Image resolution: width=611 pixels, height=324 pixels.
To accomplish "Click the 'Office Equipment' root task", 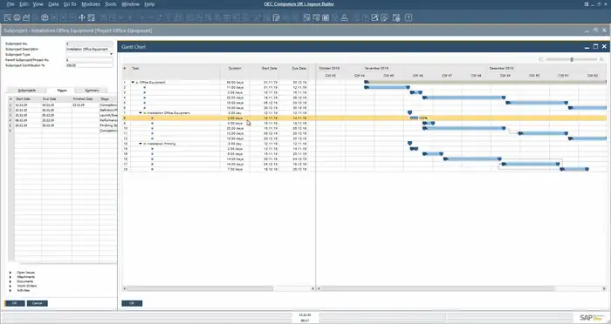I will tap(152, 83).
